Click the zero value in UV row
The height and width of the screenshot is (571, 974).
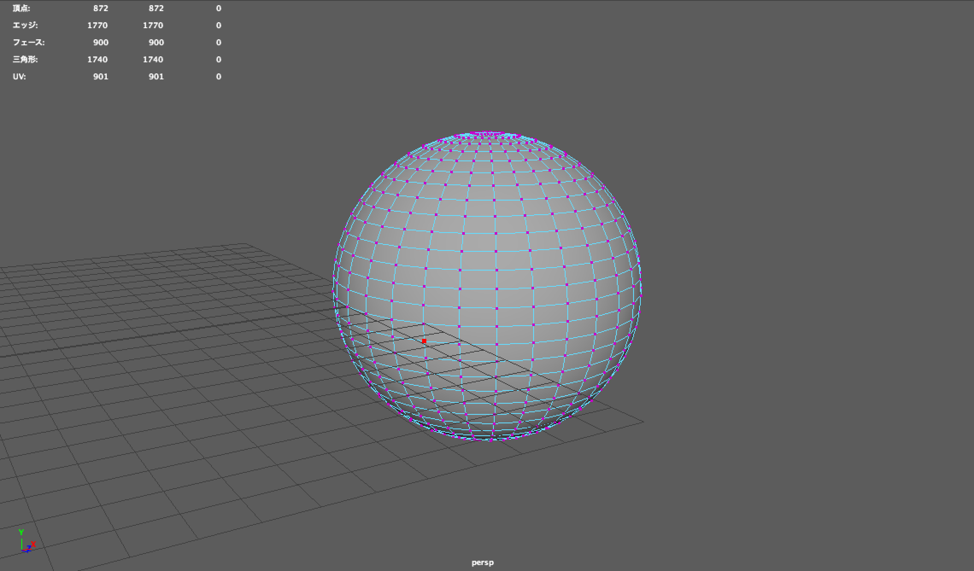(218, 77)
